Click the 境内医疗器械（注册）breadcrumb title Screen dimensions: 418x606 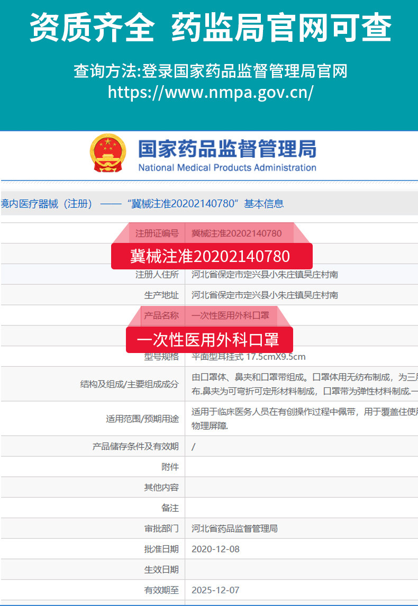point(142,204)
